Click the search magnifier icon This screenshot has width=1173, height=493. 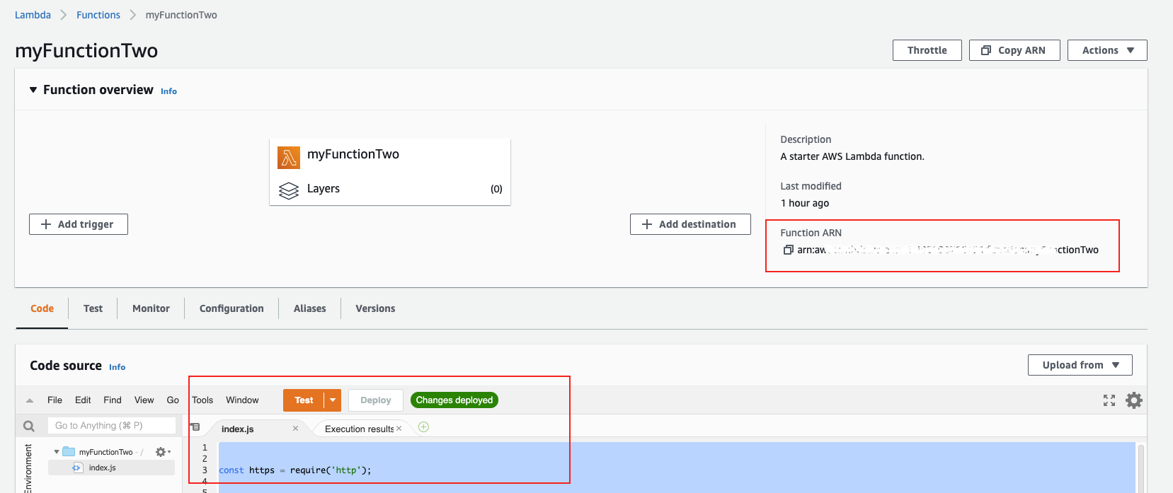(29, 426)
